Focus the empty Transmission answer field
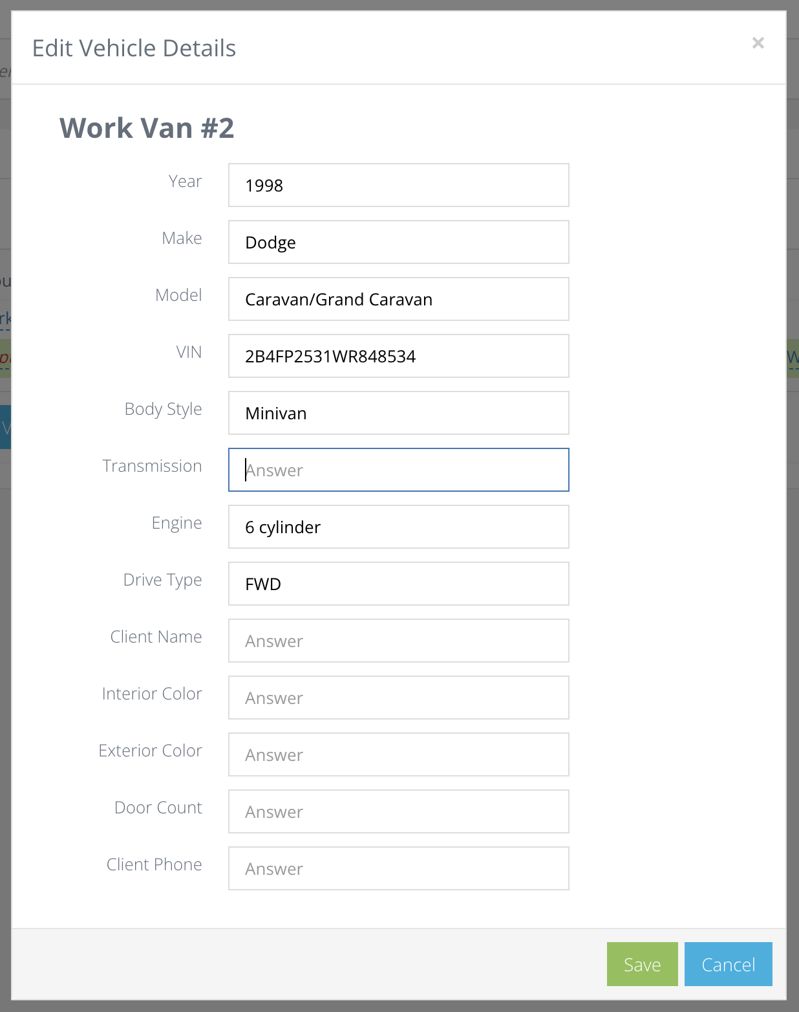799x1012 pixels. (398, 470)
